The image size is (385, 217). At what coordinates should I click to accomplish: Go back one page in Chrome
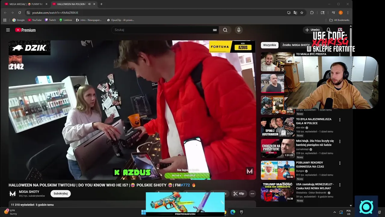coord(5,13)
